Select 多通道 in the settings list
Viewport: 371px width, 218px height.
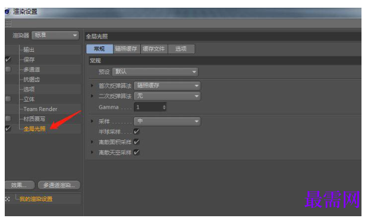(x=32, y=69)
